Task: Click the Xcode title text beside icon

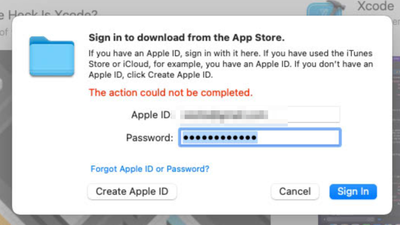Action: (376, 6)
